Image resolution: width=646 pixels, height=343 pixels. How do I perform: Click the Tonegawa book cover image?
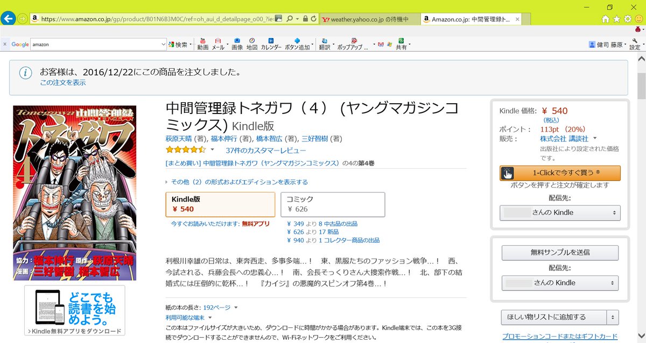click(x=74, y=192)
